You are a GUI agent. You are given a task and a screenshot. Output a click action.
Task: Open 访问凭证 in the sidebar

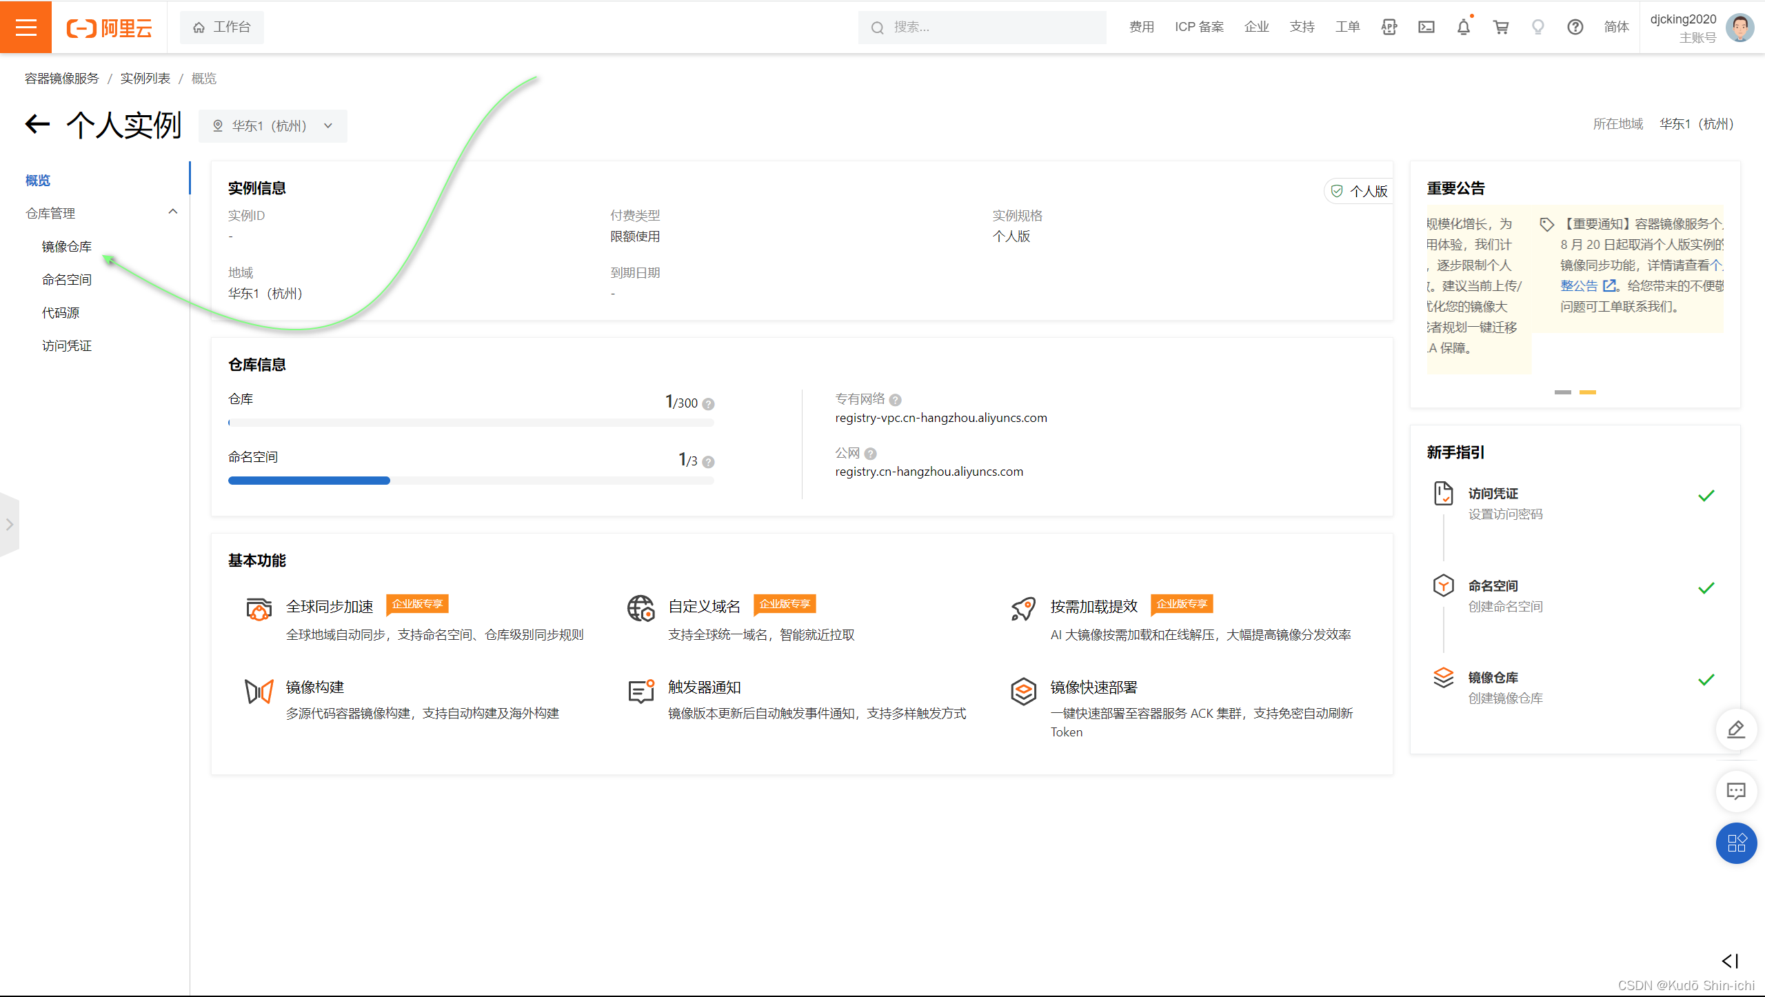[x=67, y=345]
